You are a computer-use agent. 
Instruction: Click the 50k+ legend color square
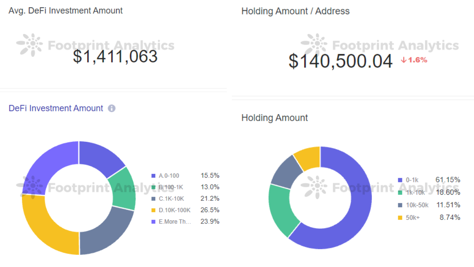[x=401, y=217]
